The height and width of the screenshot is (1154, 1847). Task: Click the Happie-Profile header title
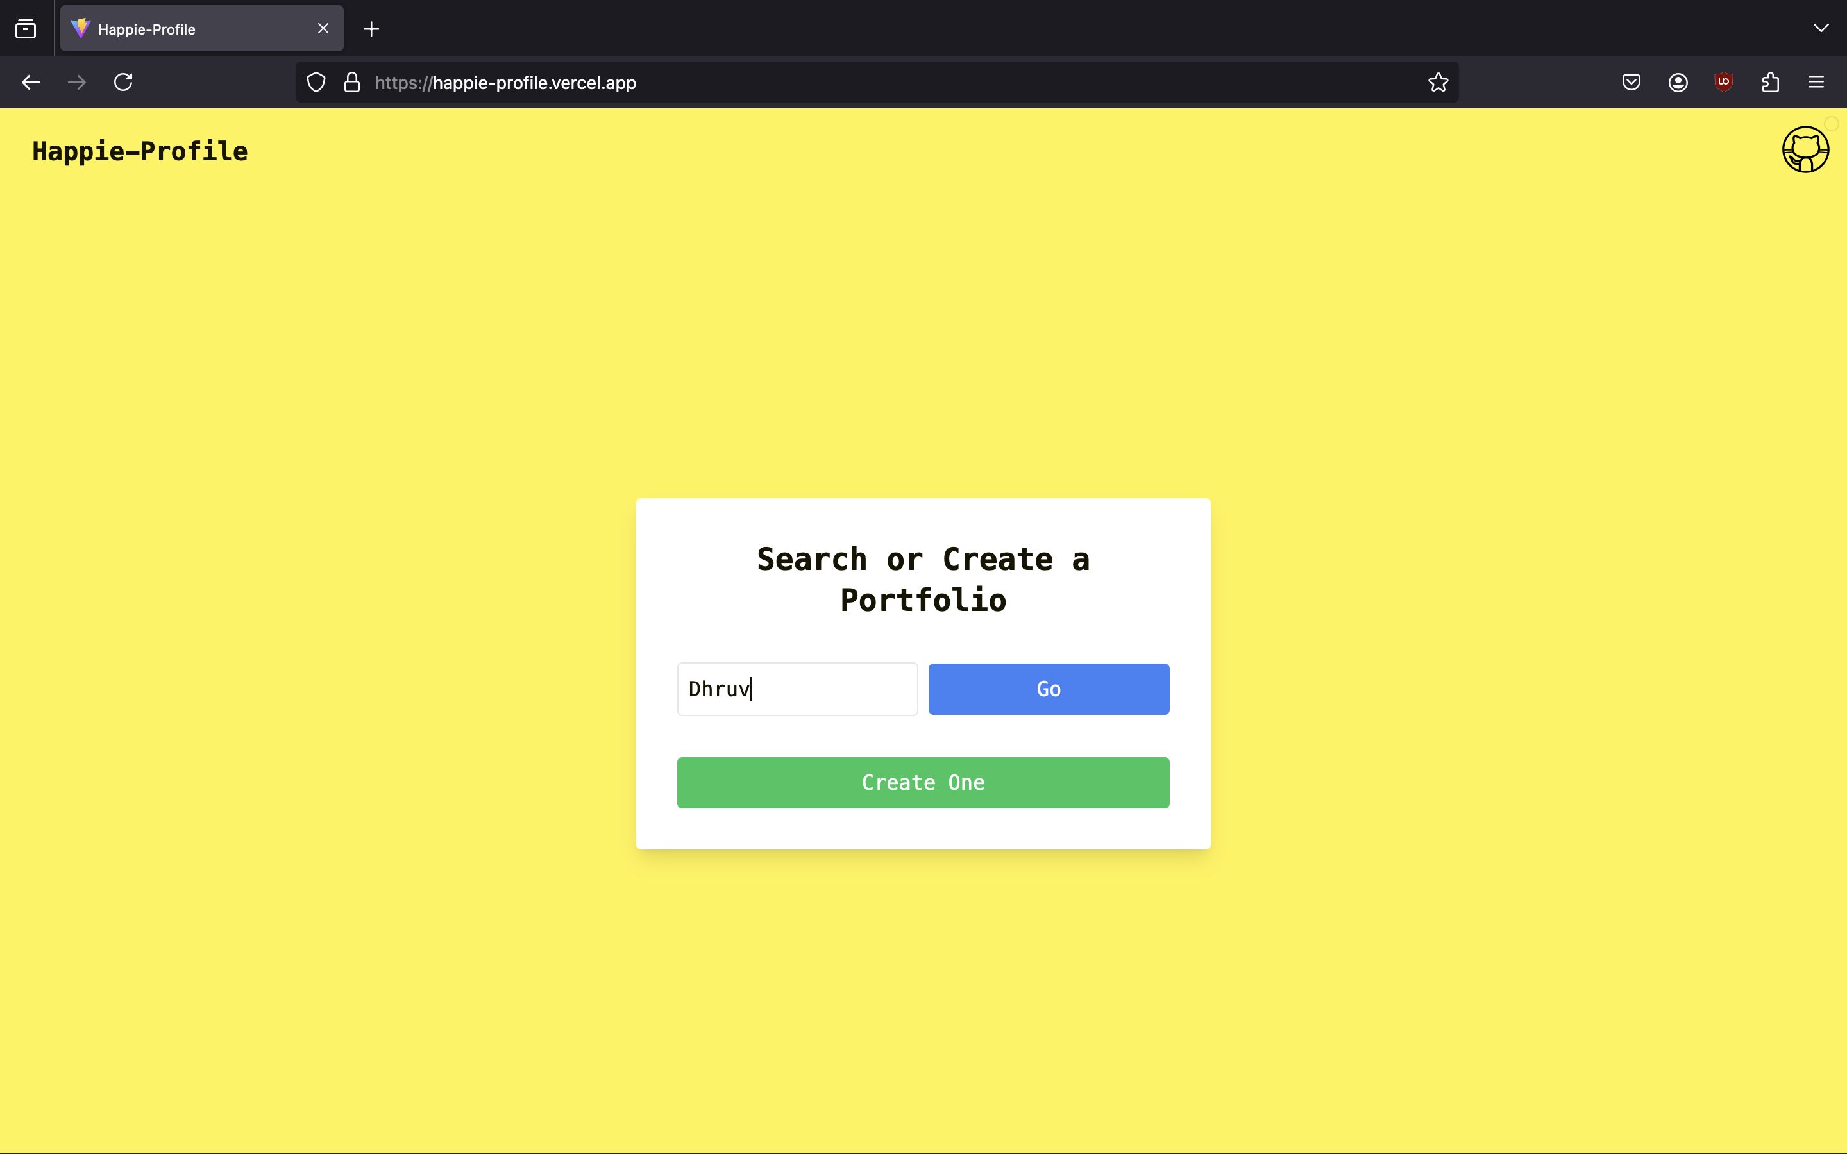[x=140, y=151]
